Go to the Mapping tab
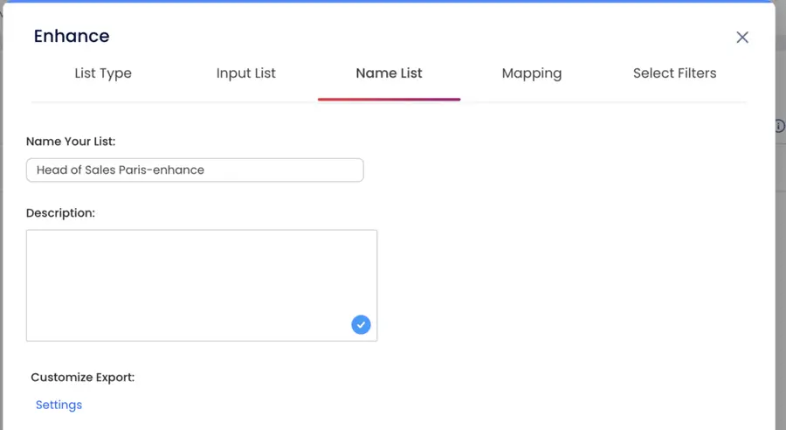 pyautogui.click(x=532, y=73)
